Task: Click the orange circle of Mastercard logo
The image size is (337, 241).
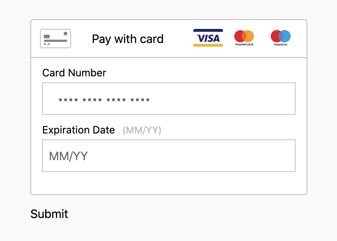Action: tap(249, 36)
